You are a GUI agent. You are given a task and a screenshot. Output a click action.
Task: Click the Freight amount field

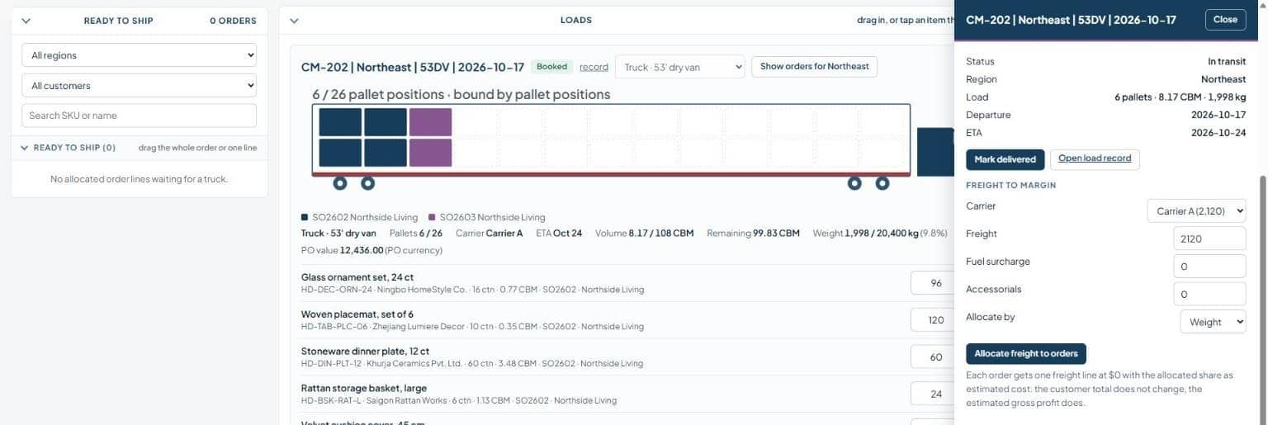(1209, 238)
